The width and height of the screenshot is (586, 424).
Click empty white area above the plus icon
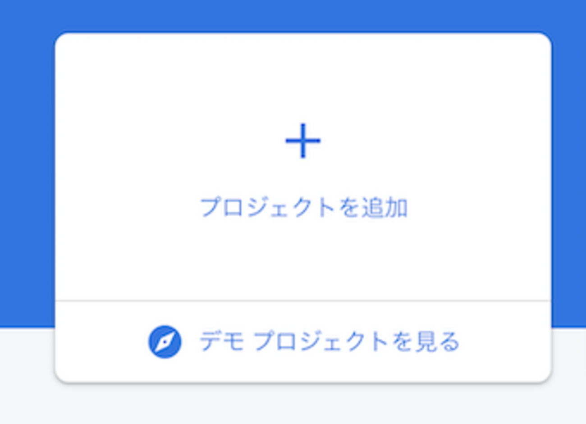click(303, 77)
